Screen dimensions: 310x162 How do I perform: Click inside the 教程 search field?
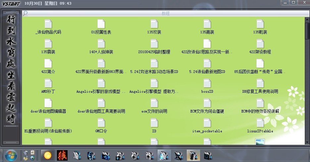[165, 13]
